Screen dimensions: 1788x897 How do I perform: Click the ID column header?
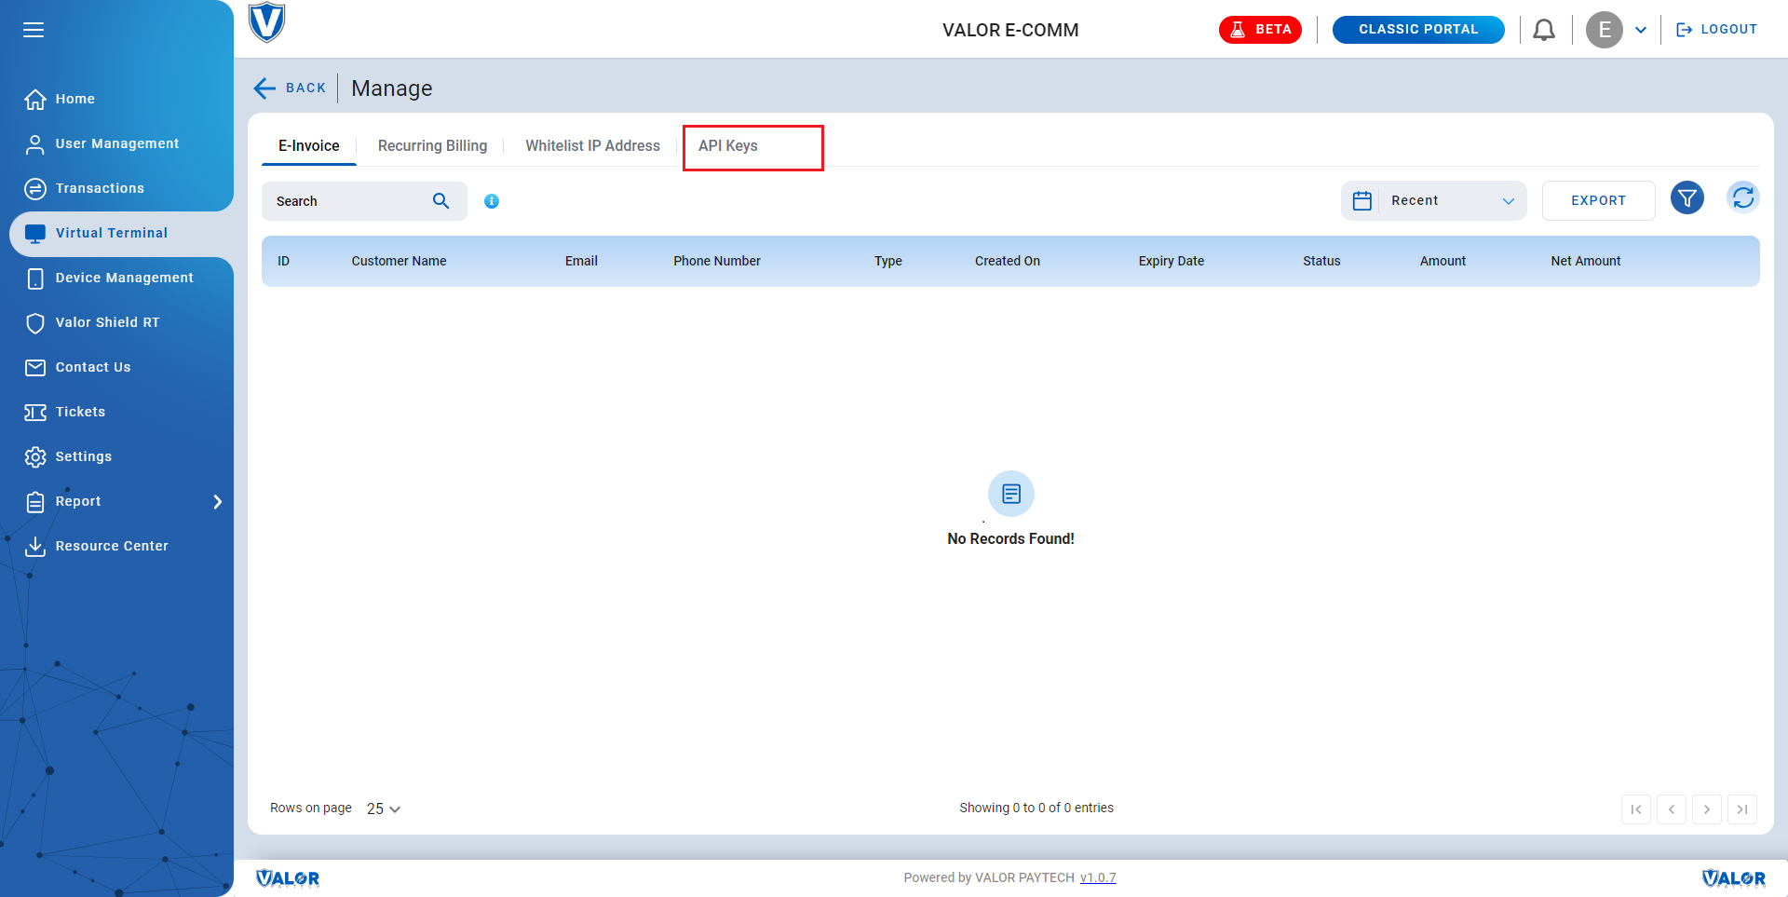pyautogui.click(x=284, y=261)
